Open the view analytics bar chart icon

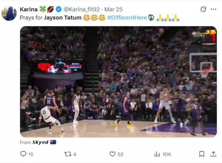[157, 154]
